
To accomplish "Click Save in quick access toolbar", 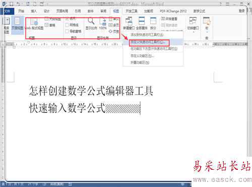I will point(12,4).
